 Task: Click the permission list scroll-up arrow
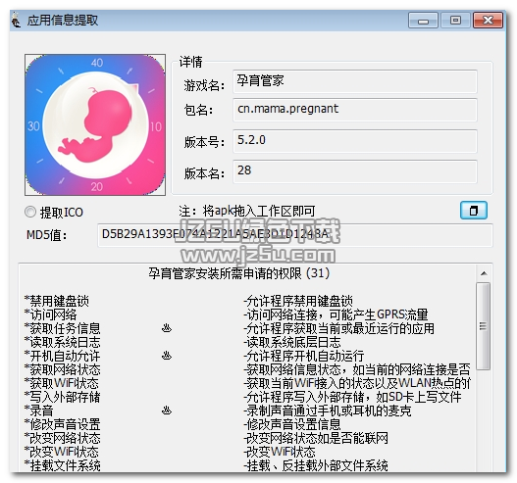[x=484, y=273]
